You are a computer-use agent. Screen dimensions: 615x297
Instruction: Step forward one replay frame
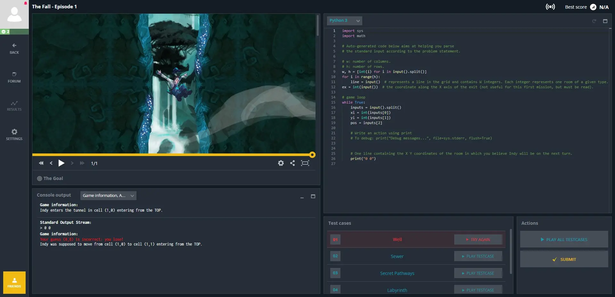click(x=72, y=163)
